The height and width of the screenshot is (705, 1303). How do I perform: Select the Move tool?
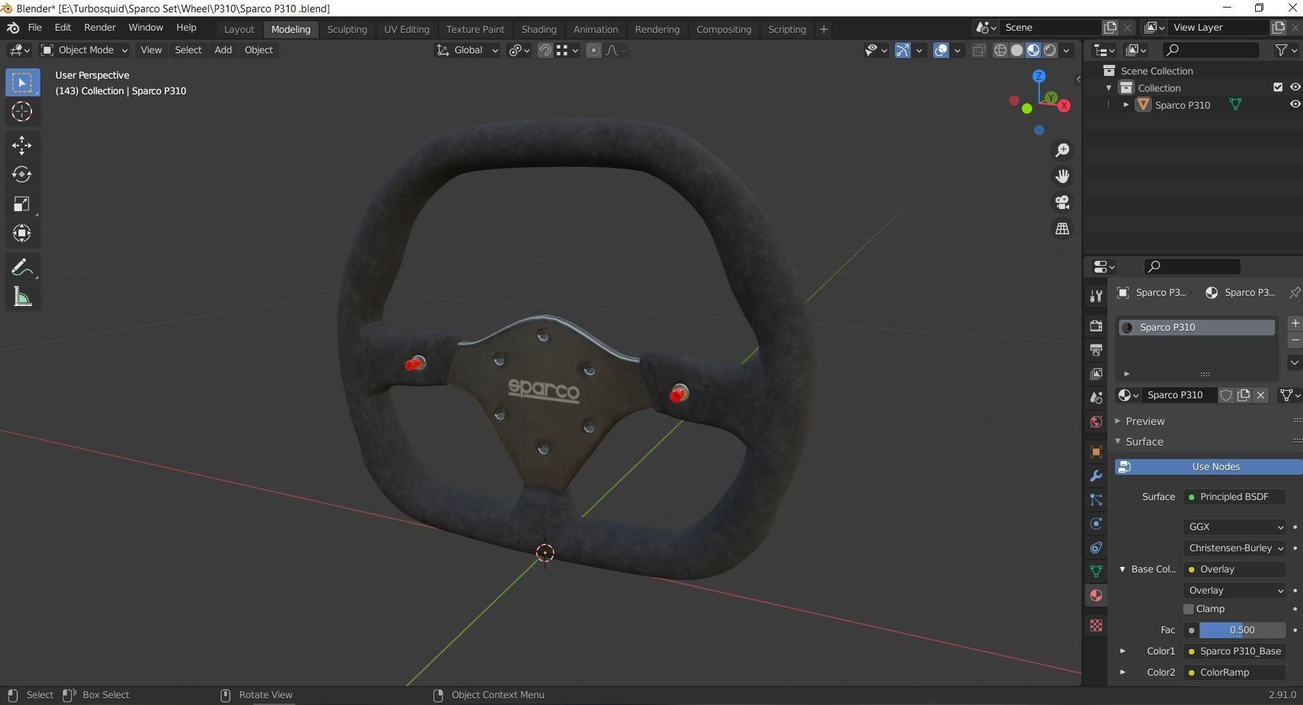[x=22, y=145]
